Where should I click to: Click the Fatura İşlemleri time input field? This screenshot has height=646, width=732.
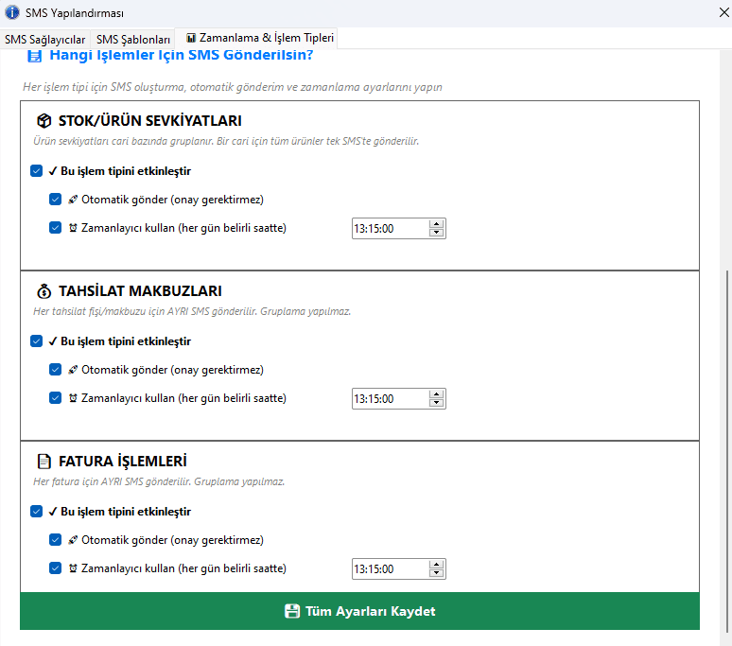(389, 568)
